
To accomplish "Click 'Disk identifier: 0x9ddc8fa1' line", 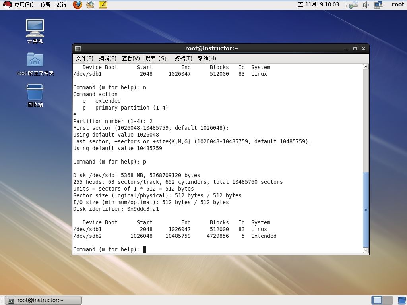I will (116, 209).
